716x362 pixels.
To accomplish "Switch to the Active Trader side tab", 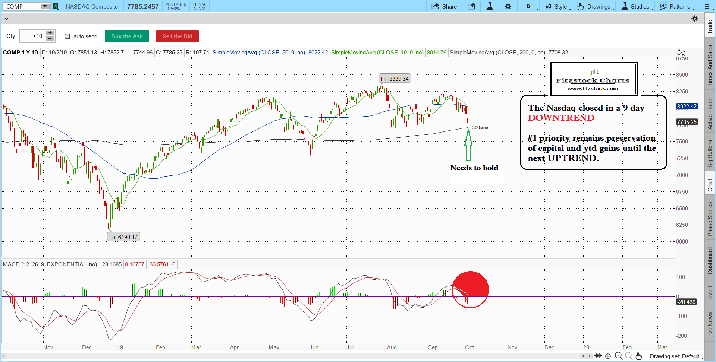I will tap(710, 113).
